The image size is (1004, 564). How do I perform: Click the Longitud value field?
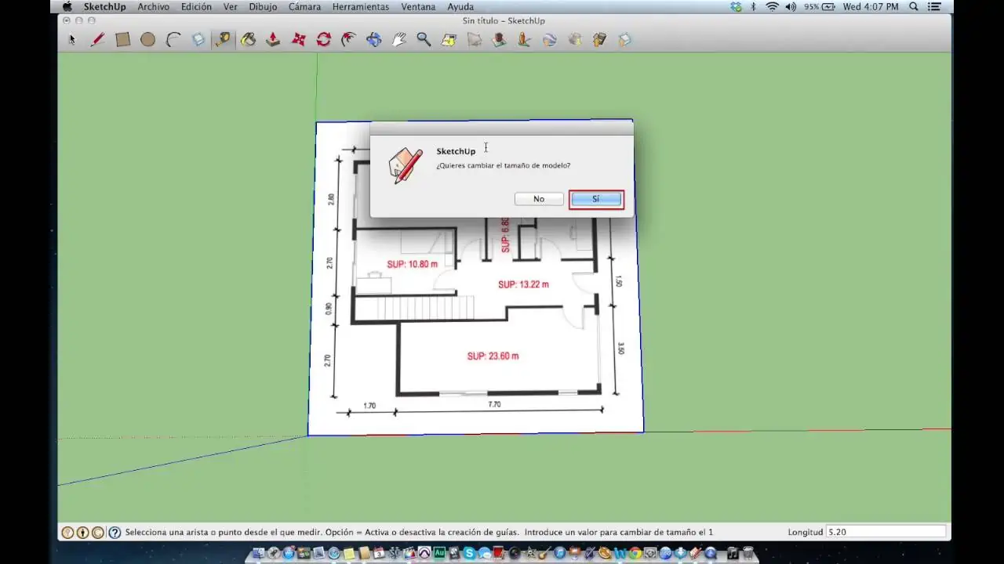point(886,532)
